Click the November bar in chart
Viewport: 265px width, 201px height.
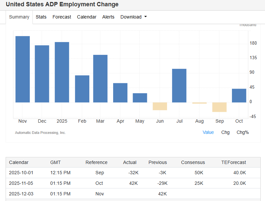22,69
